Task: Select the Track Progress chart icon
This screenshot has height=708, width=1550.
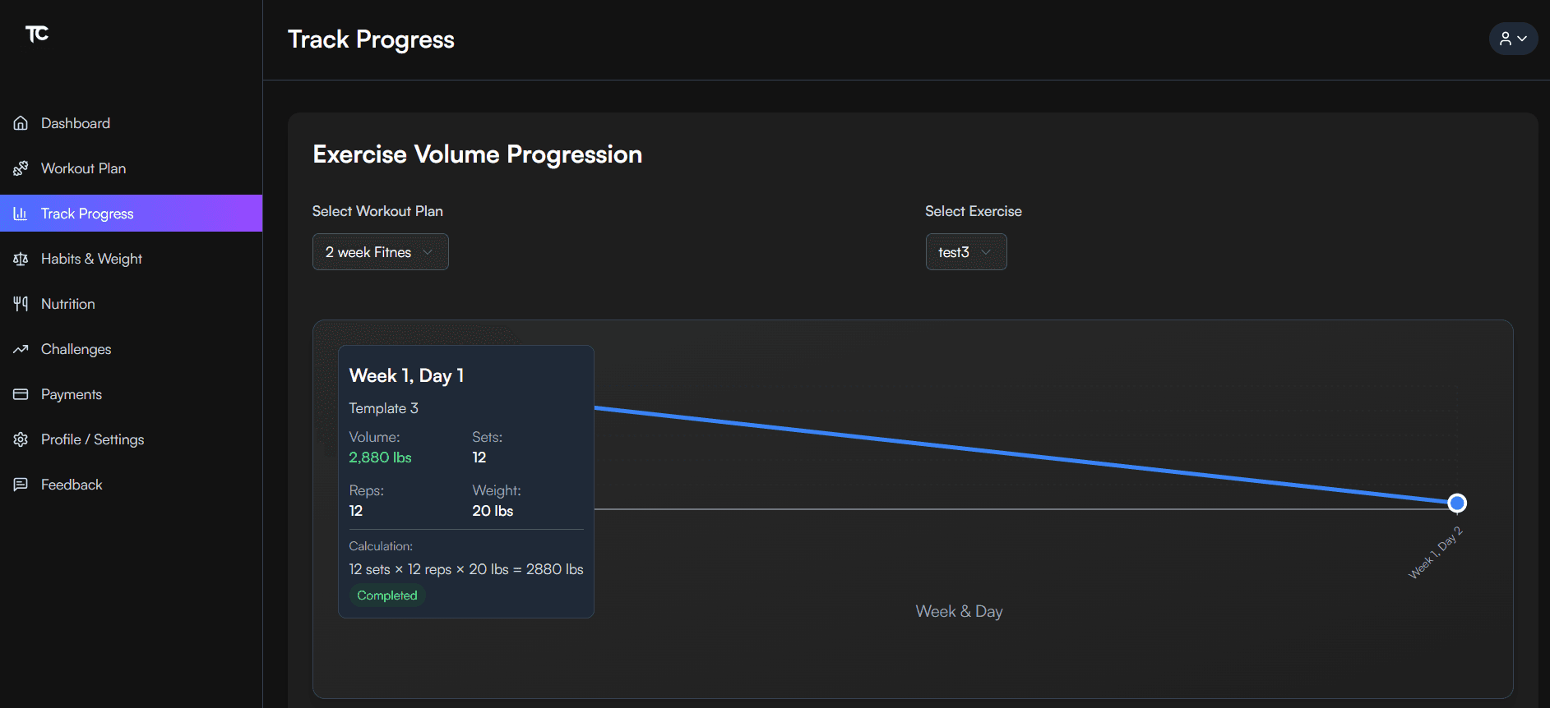Action: pos(21,213)
